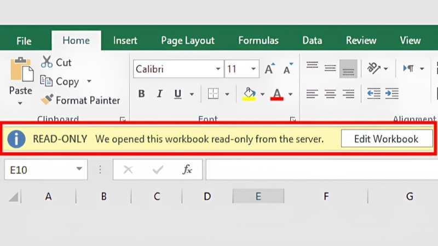The height and width of the screenshot is (246, 438).
Task: Open Clipboard dialog launcher
Action: 122,119
